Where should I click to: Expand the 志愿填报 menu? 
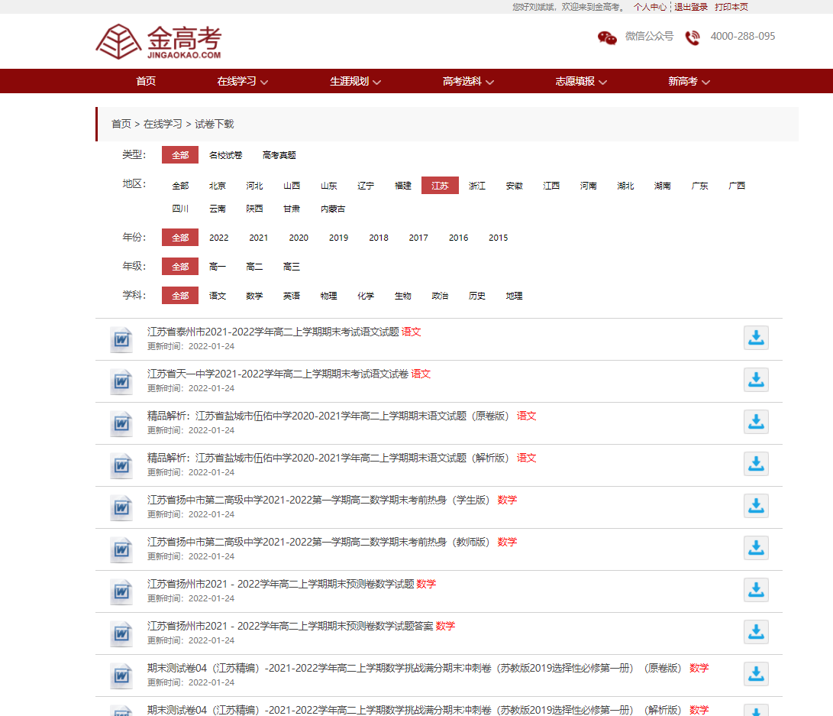click(x=580, y=81)
